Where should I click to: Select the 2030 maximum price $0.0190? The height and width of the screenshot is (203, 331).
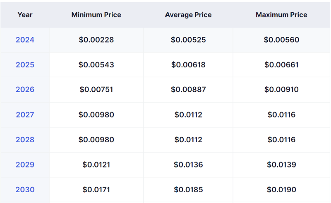coord(281,190)
